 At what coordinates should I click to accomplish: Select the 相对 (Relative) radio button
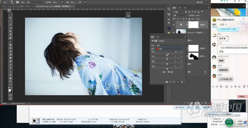(x=161, y=72)
